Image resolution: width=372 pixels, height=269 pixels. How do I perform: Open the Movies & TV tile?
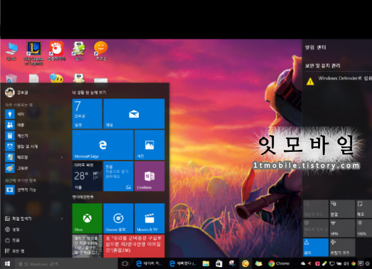[149, 218]
